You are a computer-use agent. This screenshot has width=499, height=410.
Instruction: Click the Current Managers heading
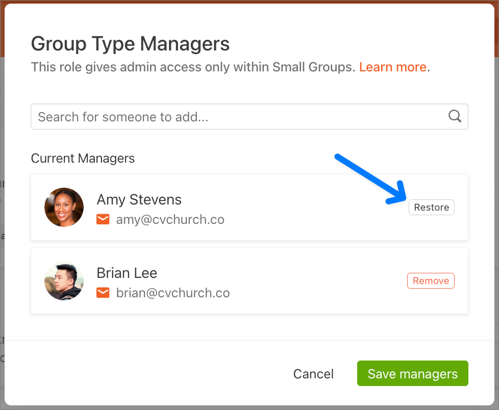pos(83,159)
